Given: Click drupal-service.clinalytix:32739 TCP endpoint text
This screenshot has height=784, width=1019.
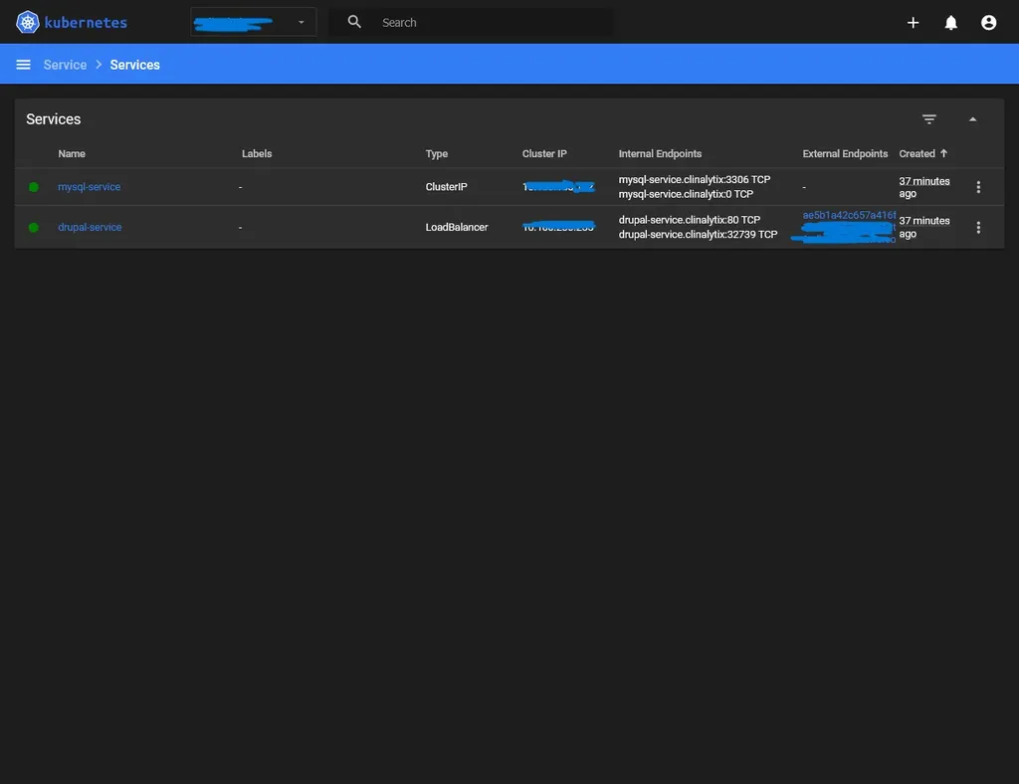Looking at the screenshot, I should 698,235.
